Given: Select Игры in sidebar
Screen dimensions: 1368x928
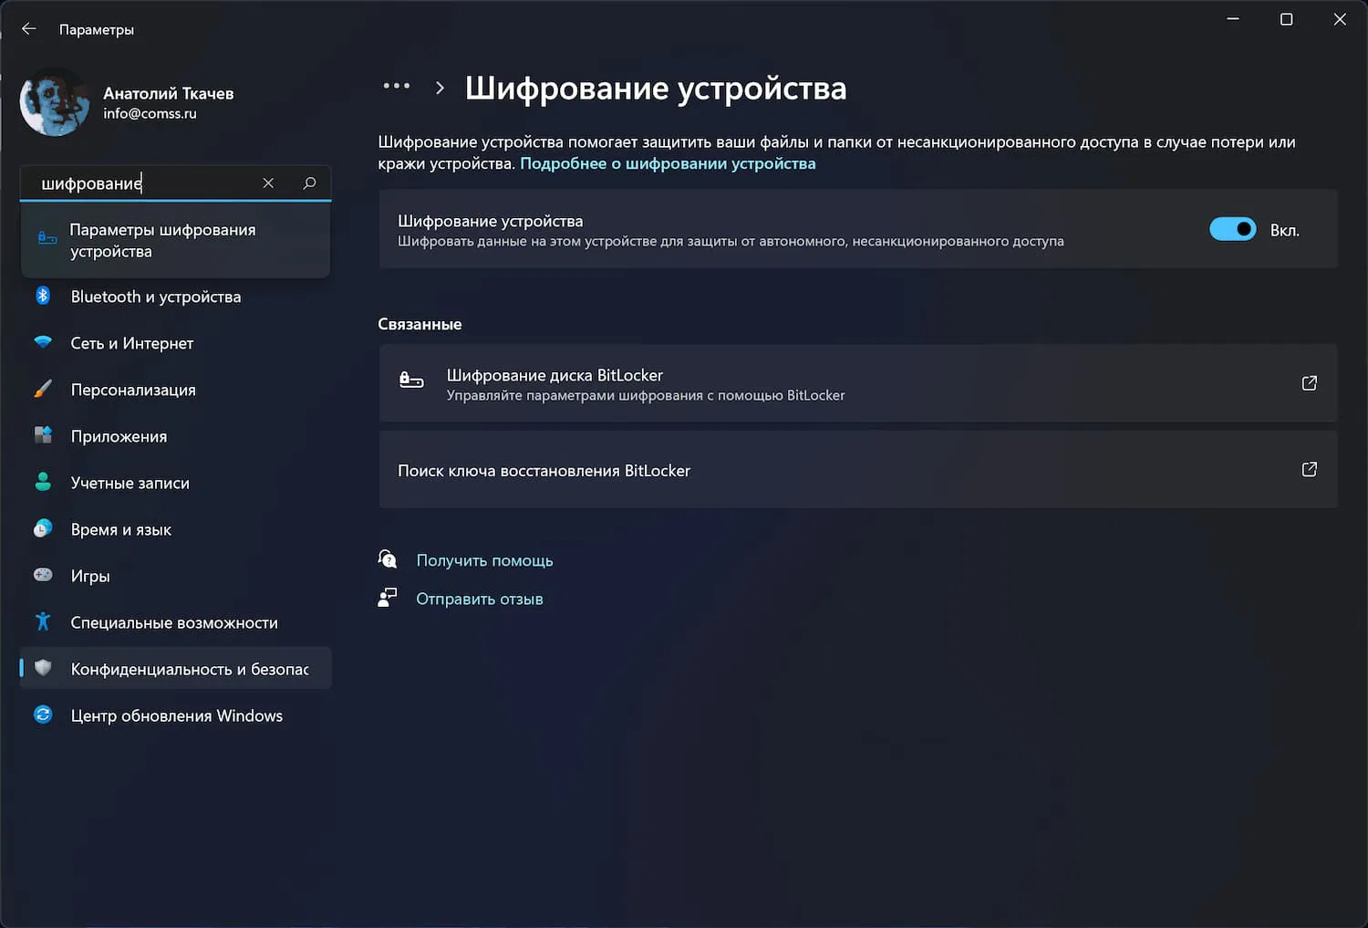Looking at the screenshot, I should point(175,576).
